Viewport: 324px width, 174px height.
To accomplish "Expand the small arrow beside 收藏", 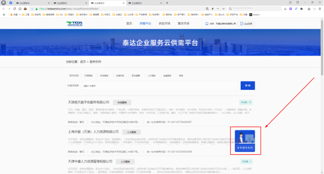I will point(20,14).
